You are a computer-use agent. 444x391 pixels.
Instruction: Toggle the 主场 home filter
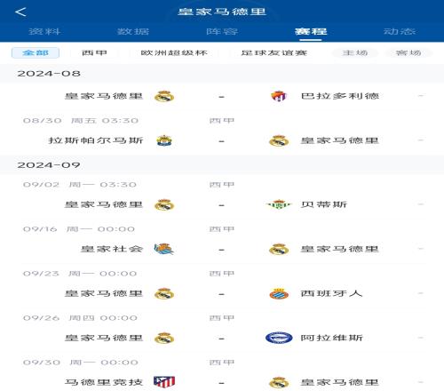(355, 52)
